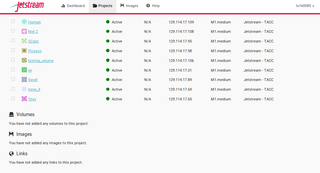Open the Niel 2 instance link

33,31
